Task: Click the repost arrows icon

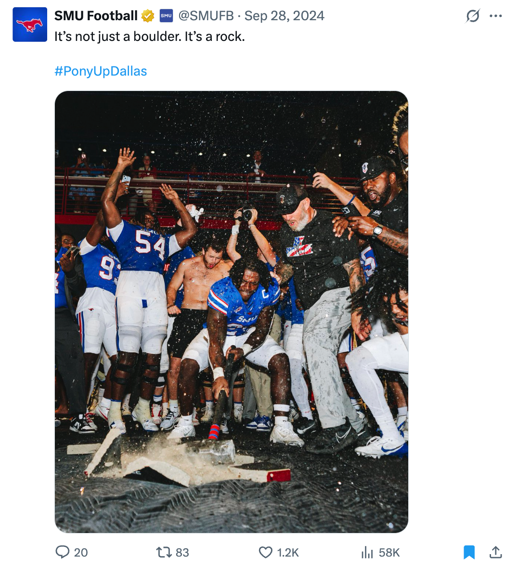Action: (x=164, y=552)
